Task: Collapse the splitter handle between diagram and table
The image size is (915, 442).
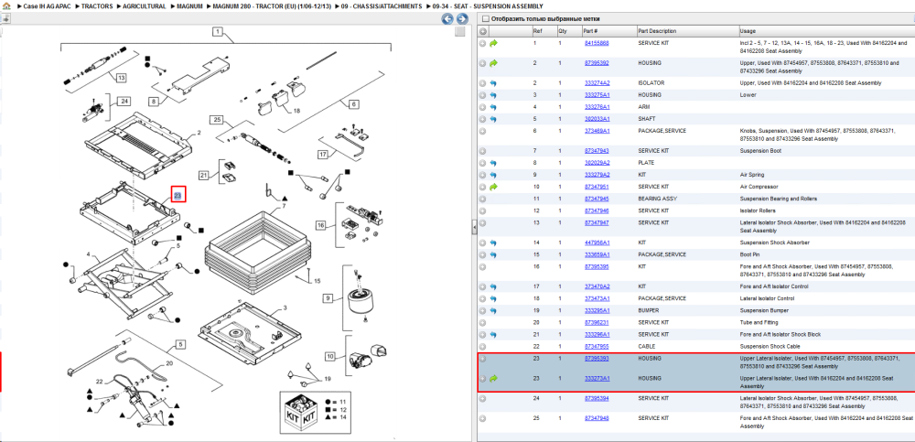Action: click(x=474, y=227)
